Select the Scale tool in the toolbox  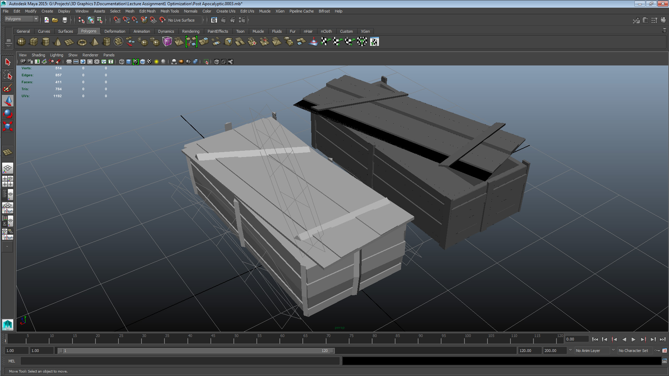tap(8, 126)
